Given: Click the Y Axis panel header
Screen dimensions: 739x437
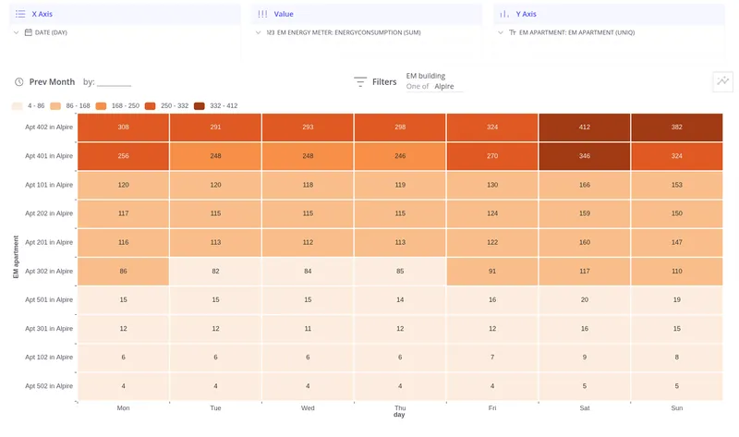Looking at the screenshot, I should pos(609,14).
